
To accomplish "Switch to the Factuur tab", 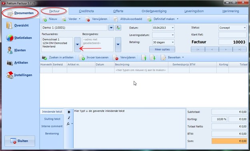I will pos(54,11).
